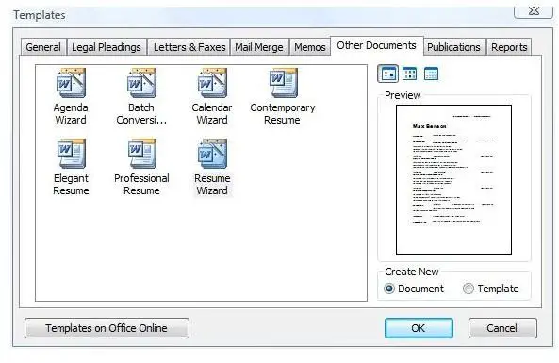Select the Elegant Resume template icon
The image size is (559, 363).
click(x=71, y=154)
